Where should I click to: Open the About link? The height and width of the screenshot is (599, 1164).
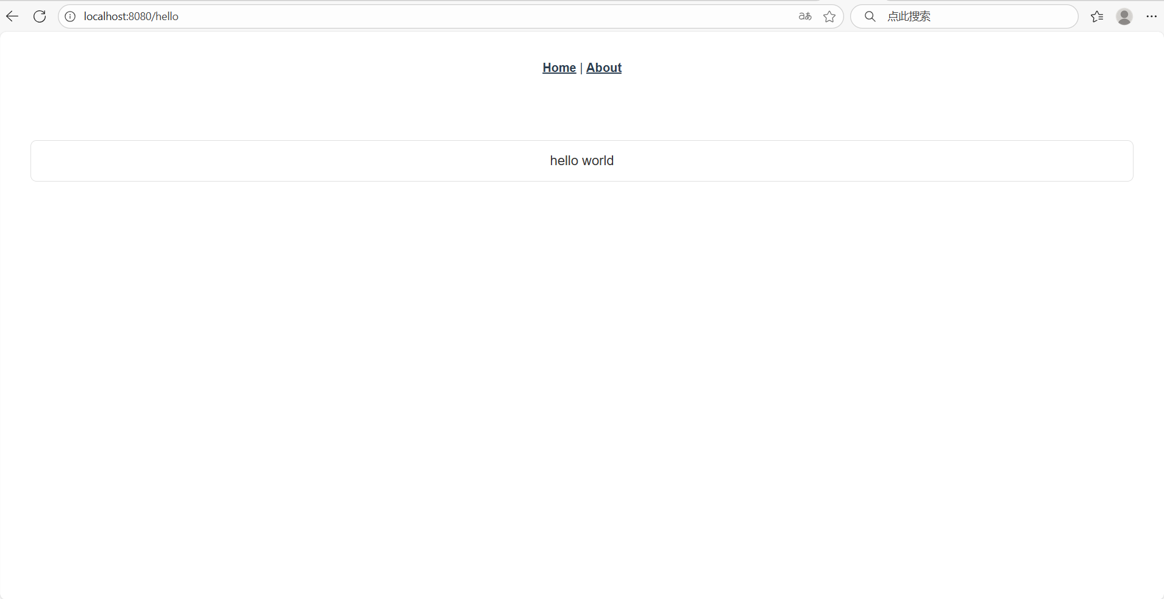pyautogui.click(x=604, y=68)
